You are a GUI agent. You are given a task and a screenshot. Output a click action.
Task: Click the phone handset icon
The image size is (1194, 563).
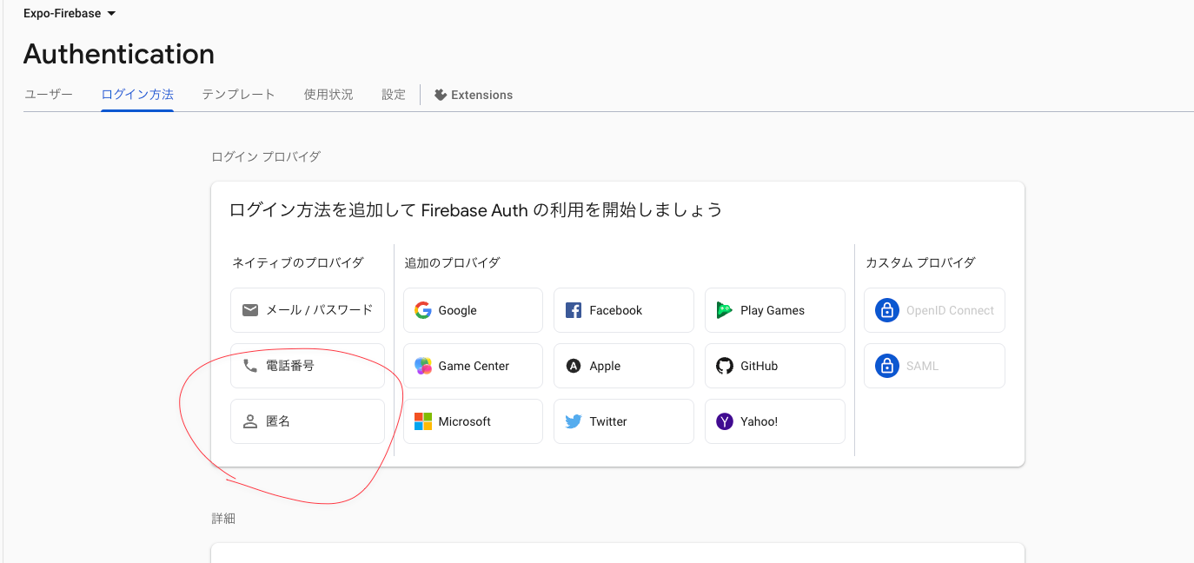250,366
